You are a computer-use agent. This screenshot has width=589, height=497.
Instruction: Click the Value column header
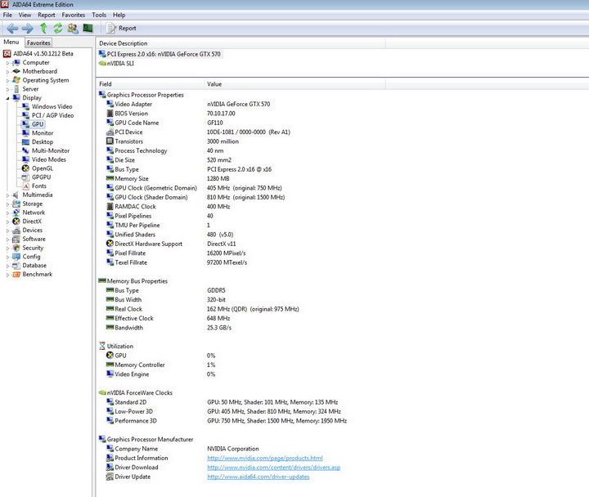294,84
